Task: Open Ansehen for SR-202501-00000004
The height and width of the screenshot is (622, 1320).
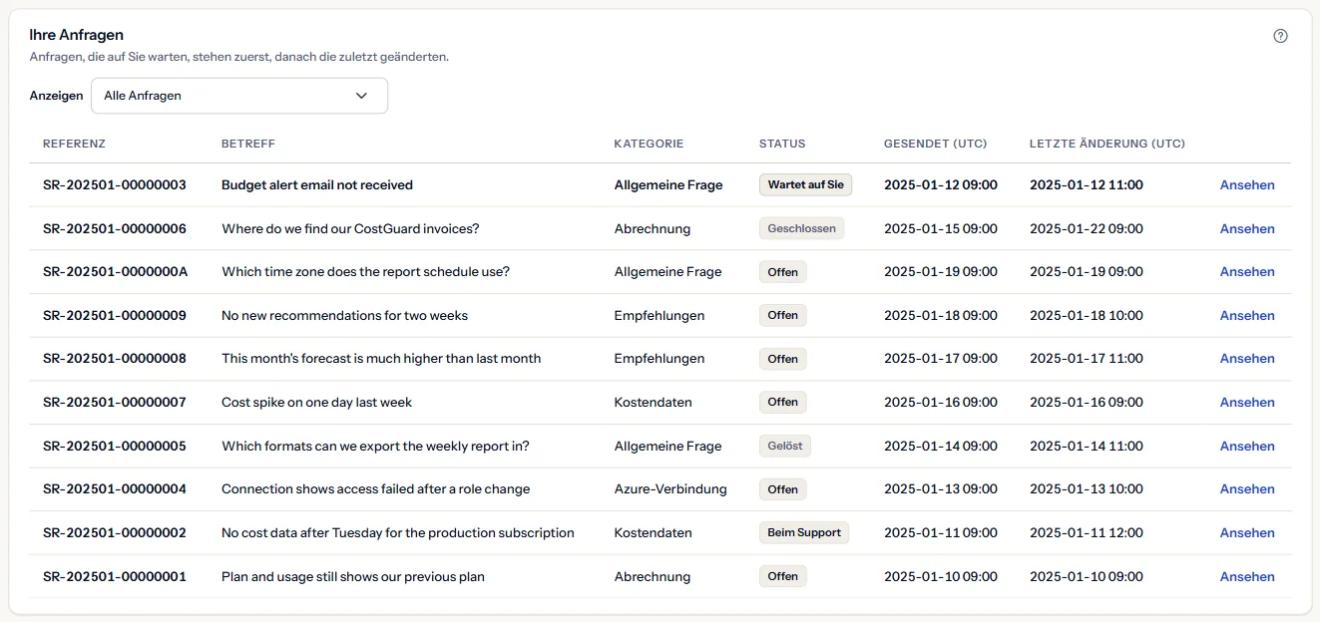Action: click(1247, 489)
